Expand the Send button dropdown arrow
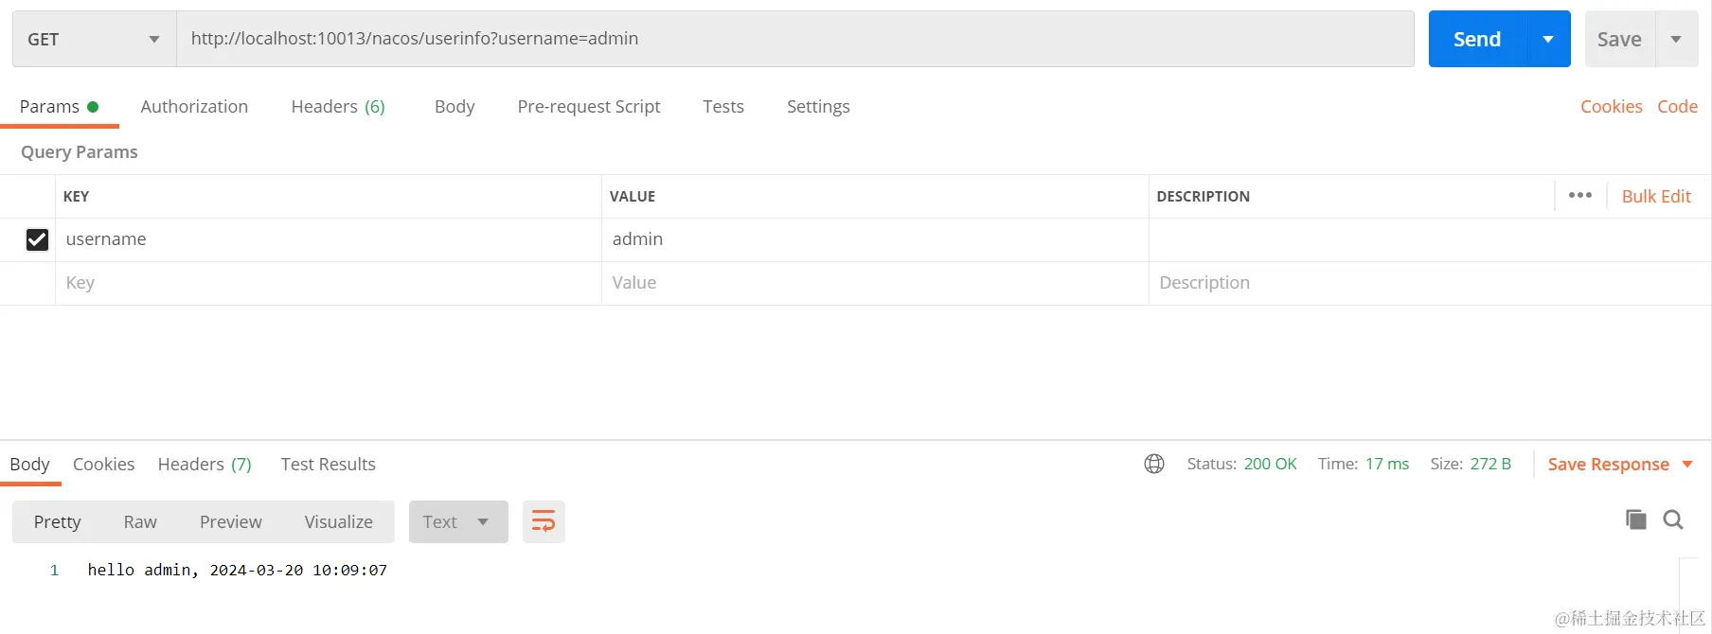This screenshot has height=634, width=1712. coord(1548,40)
